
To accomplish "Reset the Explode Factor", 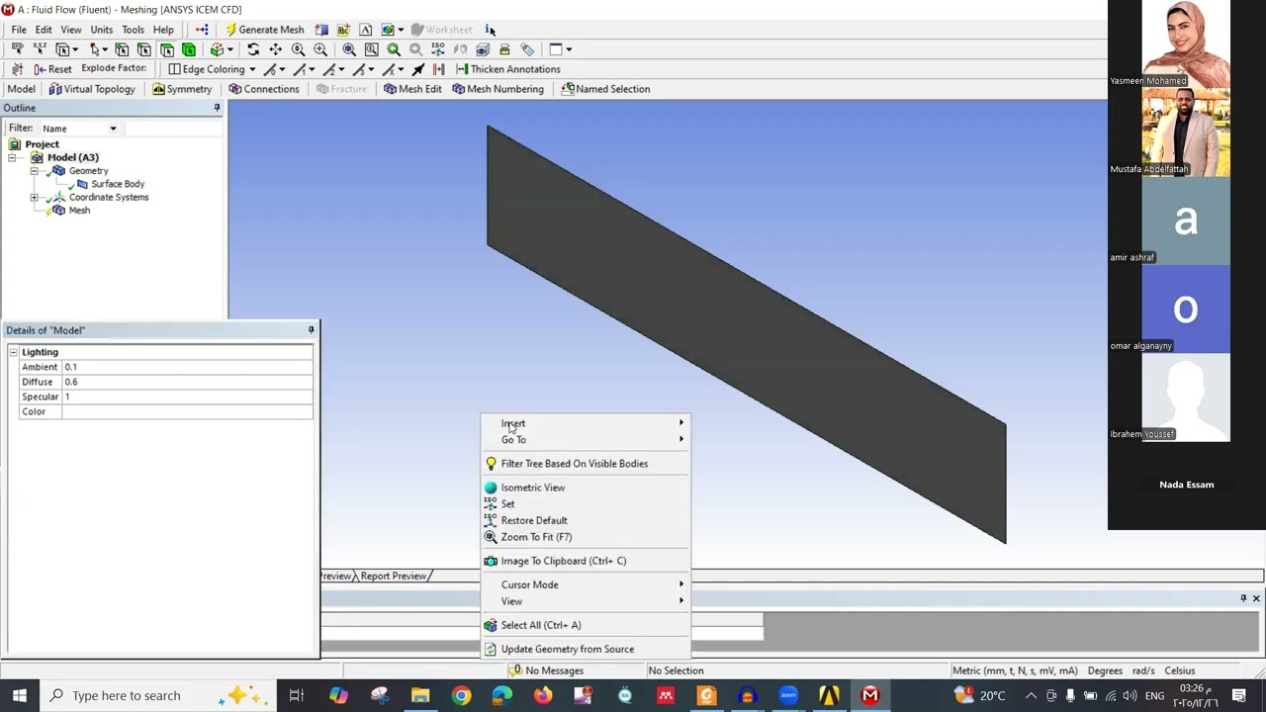I will tap(51, 69).
